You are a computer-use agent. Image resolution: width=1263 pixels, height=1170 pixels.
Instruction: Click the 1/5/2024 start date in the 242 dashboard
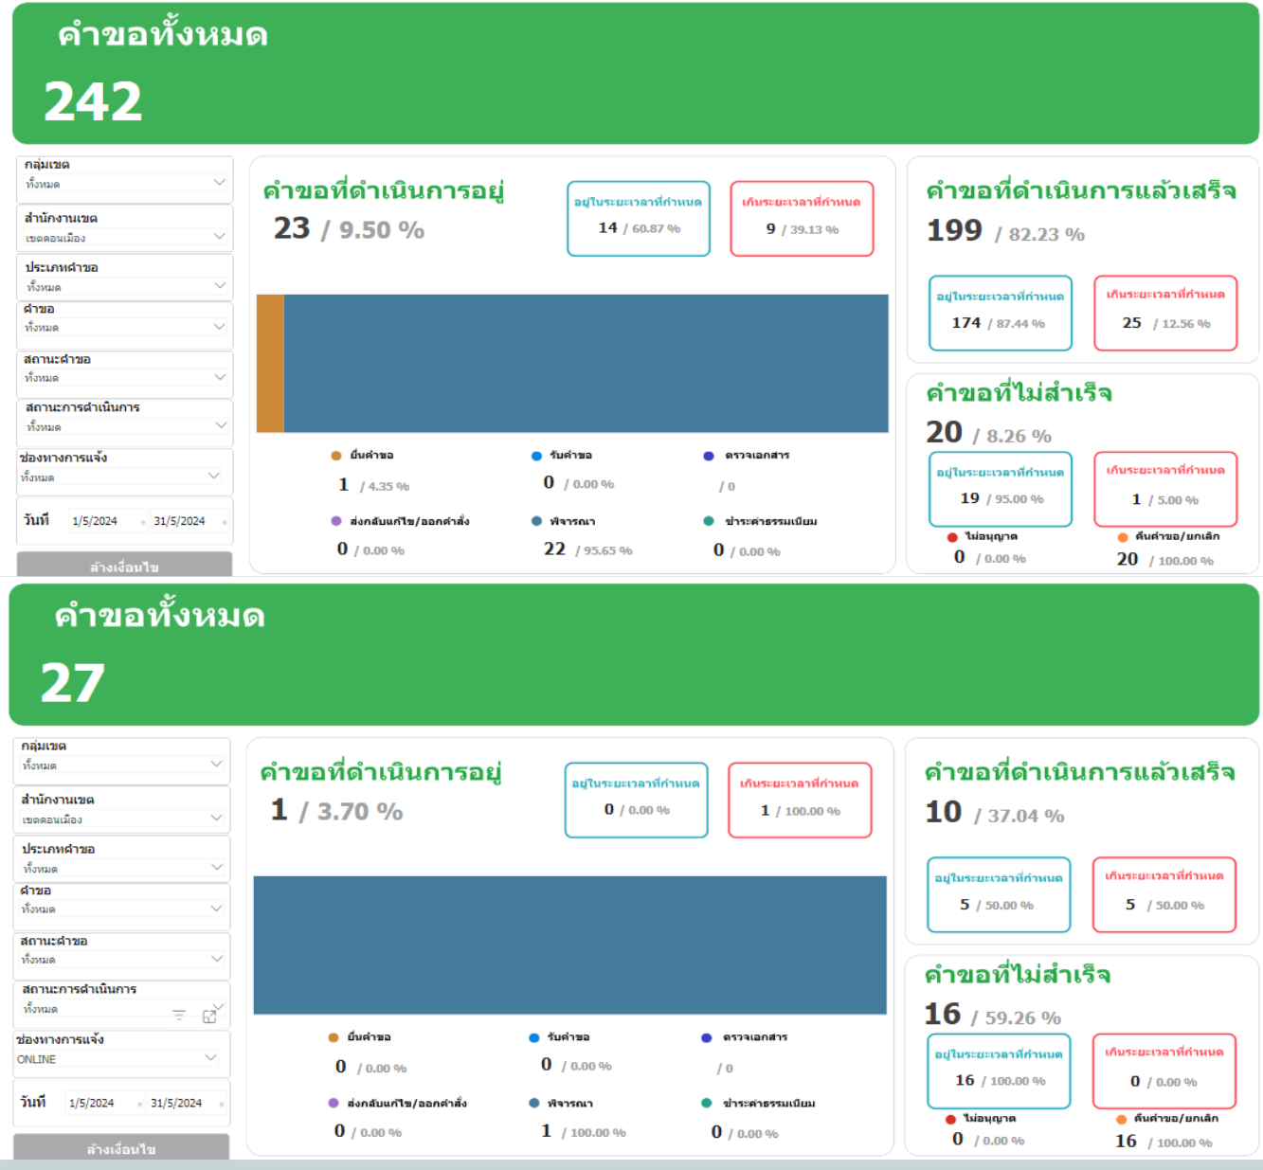pos(95,521)
